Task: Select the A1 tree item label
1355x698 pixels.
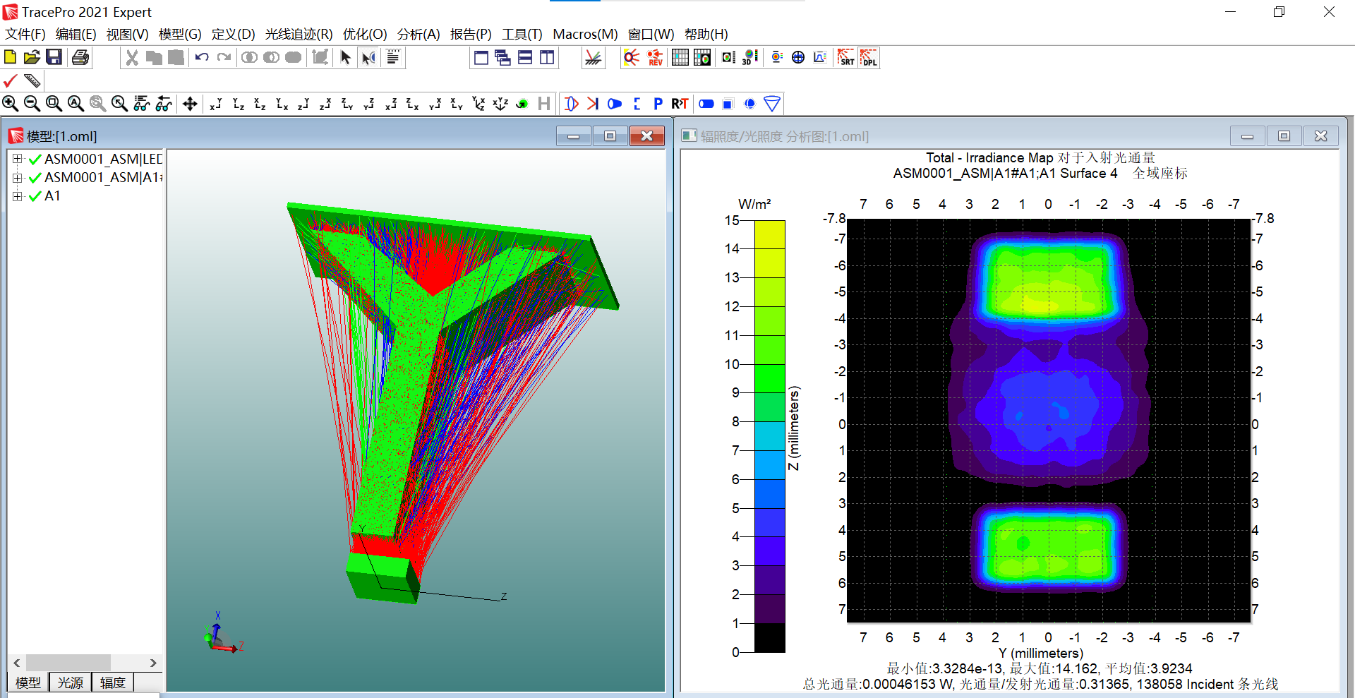Action: 52,196
